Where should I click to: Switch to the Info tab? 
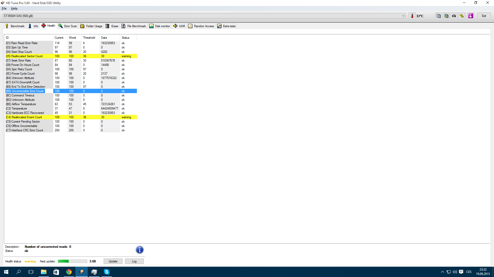[33, 26]
